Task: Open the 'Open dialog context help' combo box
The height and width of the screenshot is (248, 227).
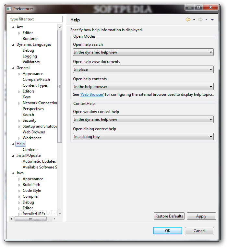Action: tap(143, 137)
